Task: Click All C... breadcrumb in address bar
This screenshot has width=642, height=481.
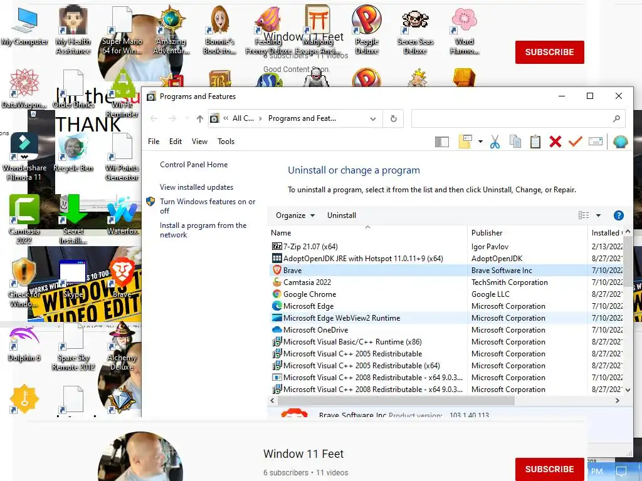Action: pos(243,118)
